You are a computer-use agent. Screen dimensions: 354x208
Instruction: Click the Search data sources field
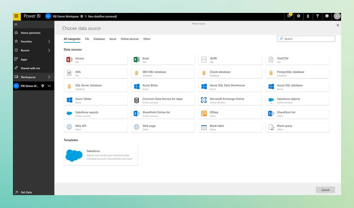coord(306,39)
